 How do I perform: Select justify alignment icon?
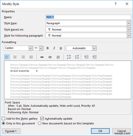(x=31, y=57)
